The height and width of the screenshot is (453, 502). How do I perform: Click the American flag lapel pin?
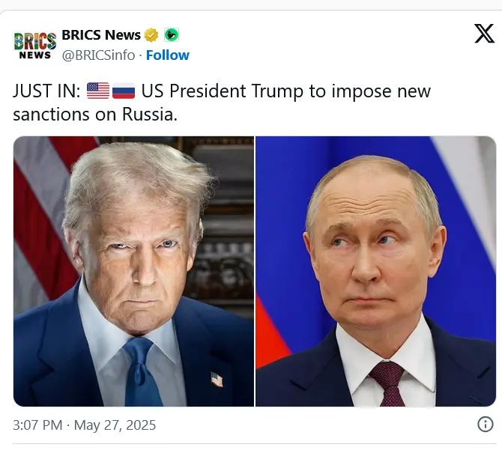pyautogui.click(x=217, y=379)
